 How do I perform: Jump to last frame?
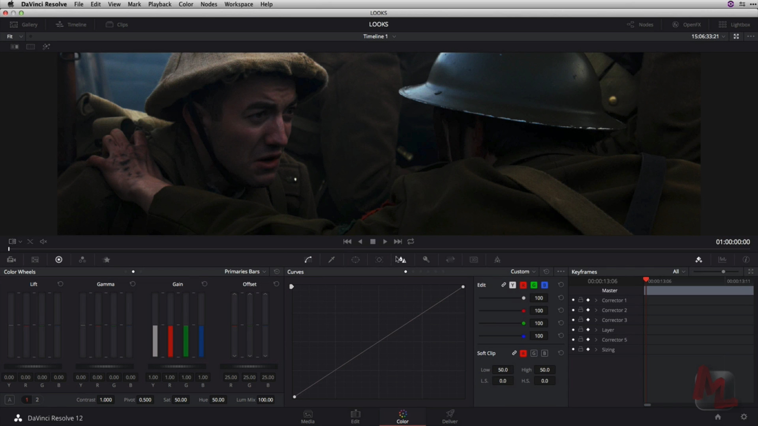pyautogui.click(x=398, y=241)
